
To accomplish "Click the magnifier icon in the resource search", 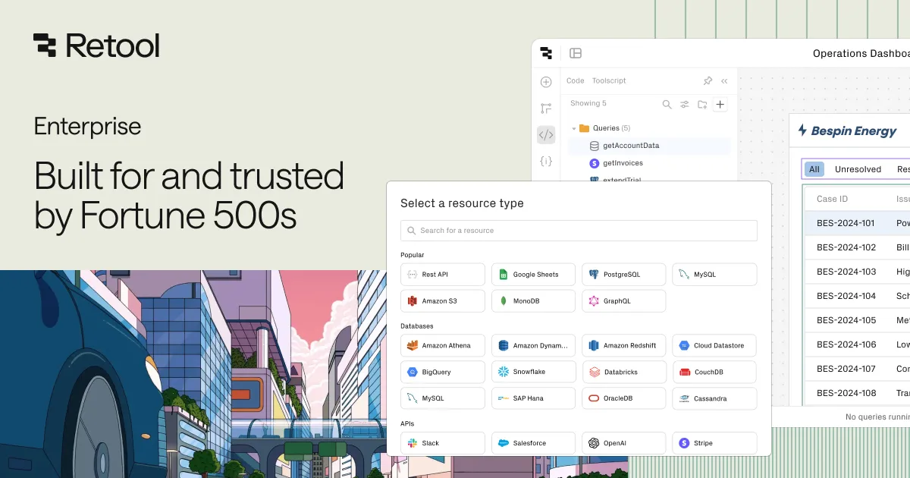I will (x=412, y=231).
